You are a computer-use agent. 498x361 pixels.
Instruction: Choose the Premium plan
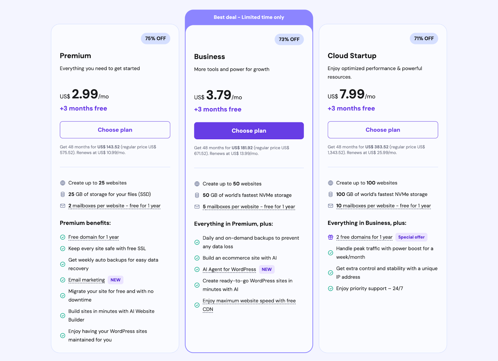(x=115, y=130)
